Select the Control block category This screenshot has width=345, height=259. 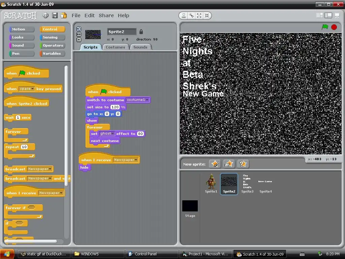pyautogui.click(x=52, y=29)
